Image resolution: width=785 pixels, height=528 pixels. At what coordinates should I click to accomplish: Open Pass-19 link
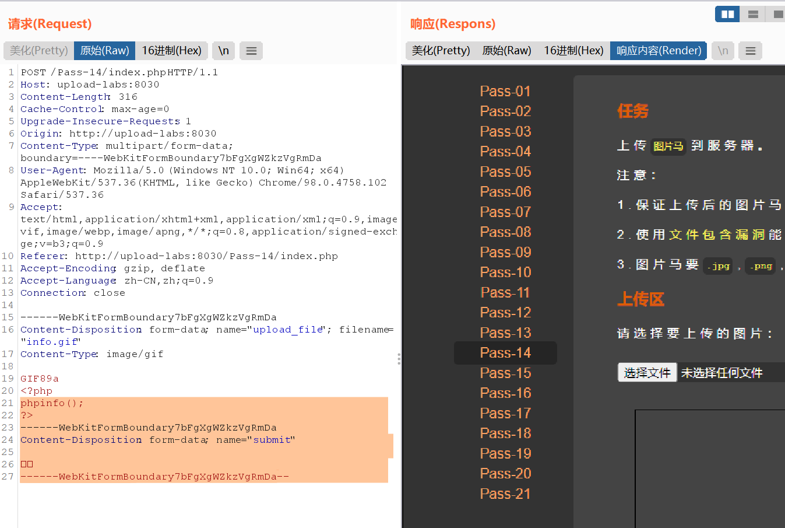tap(505, 453)
